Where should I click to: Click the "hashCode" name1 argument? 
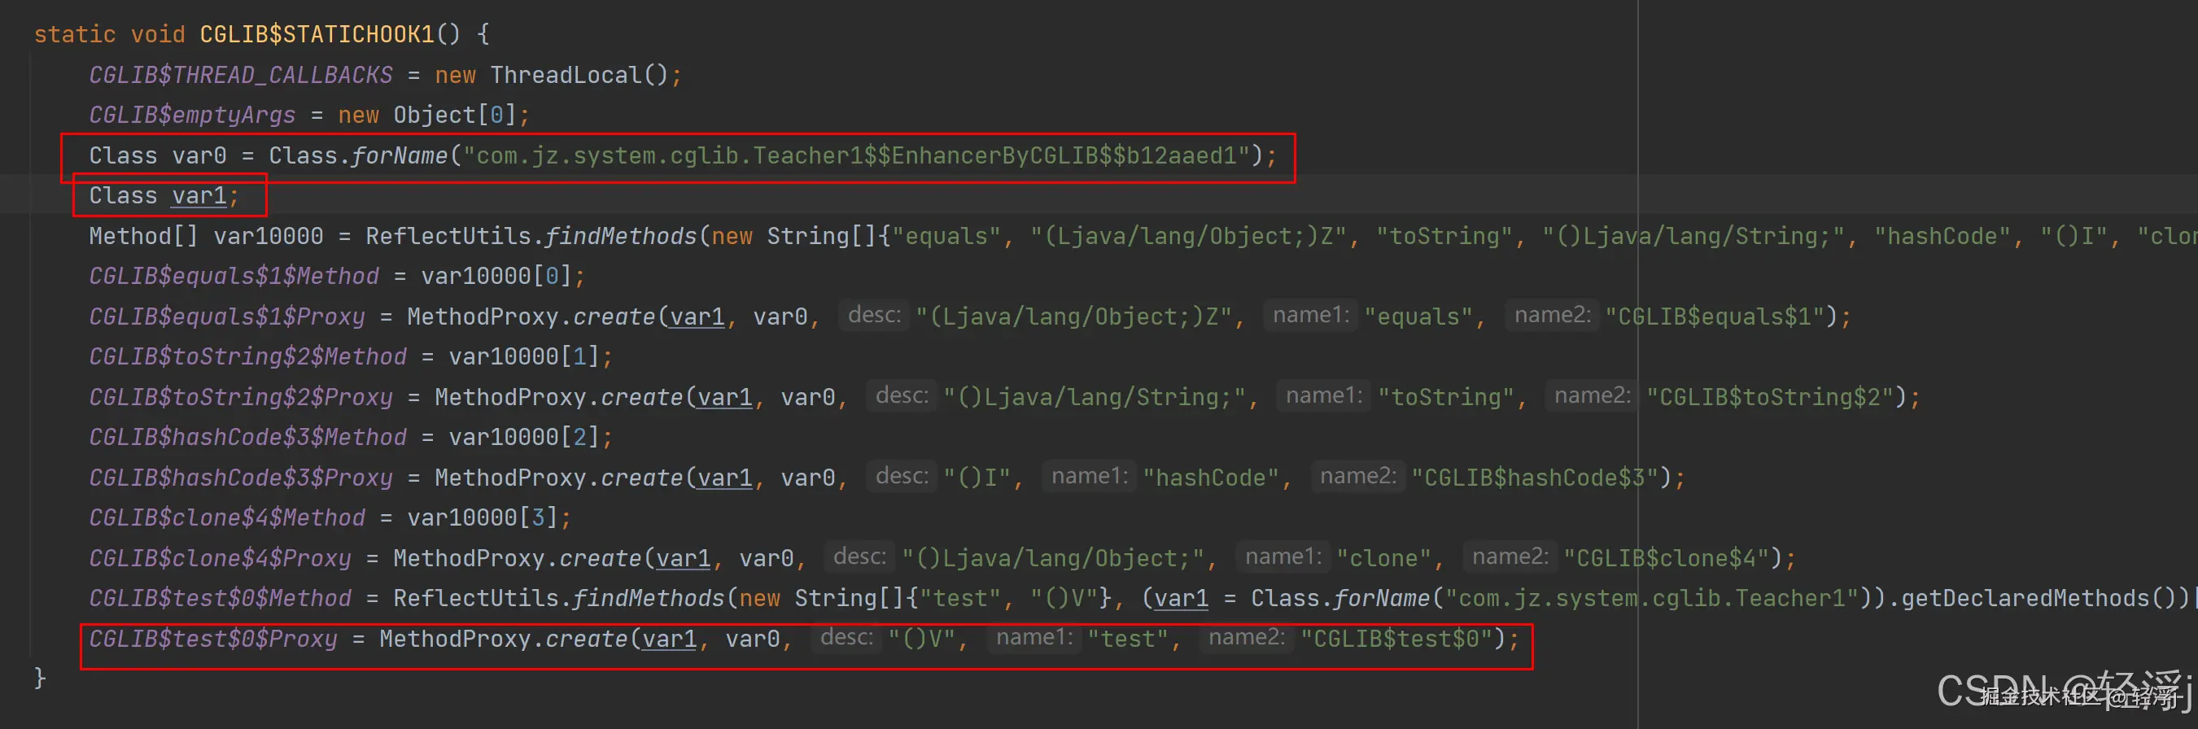[1210, 478]
